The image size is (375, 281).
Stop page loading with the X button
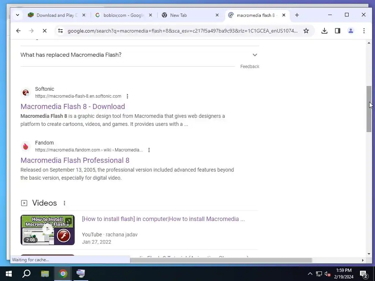tap(45, 31)
